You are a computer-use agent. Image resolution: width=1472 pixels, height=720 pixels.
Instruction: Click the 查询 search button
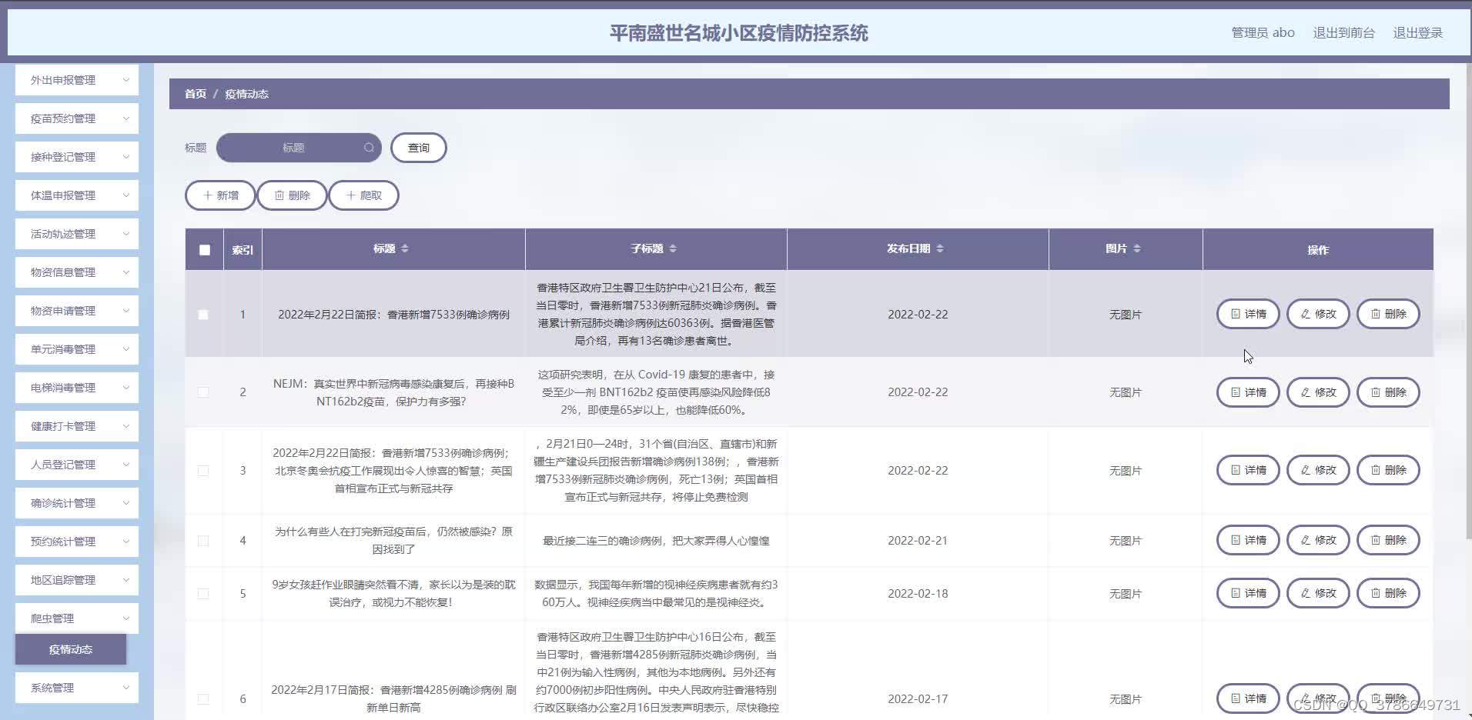[x=418, y=148]
